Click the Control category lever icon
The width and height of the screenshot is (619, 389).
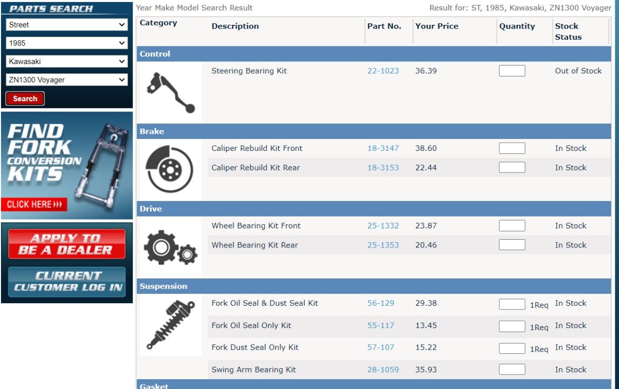click(170, 92)
